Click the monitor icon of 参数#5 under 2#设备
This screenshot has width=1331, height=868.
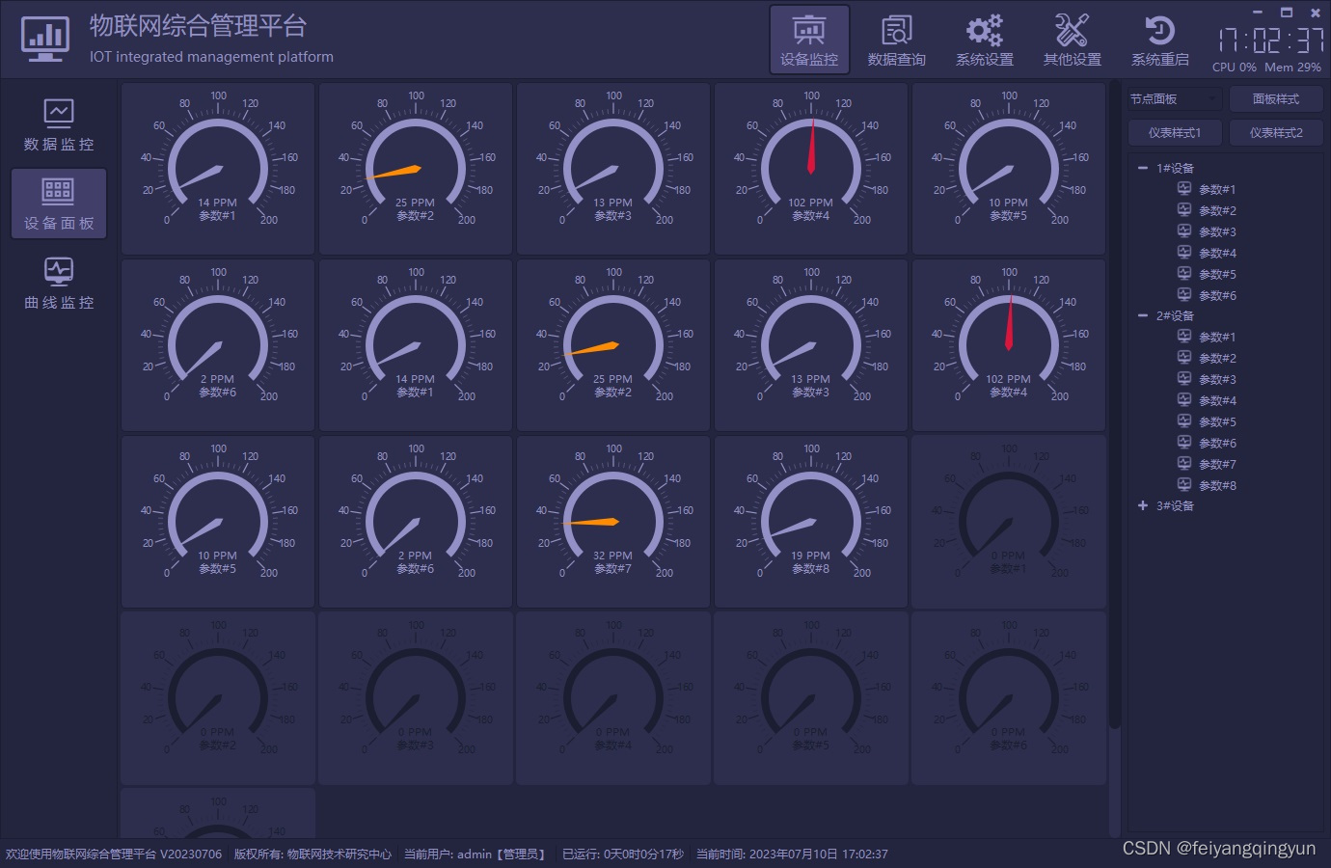1184,421
